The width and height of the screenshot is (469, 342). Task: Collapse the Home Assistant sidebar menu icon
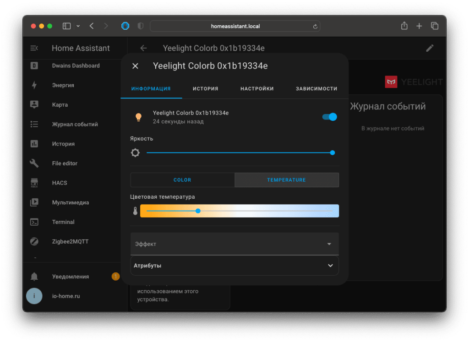(34, 48)
